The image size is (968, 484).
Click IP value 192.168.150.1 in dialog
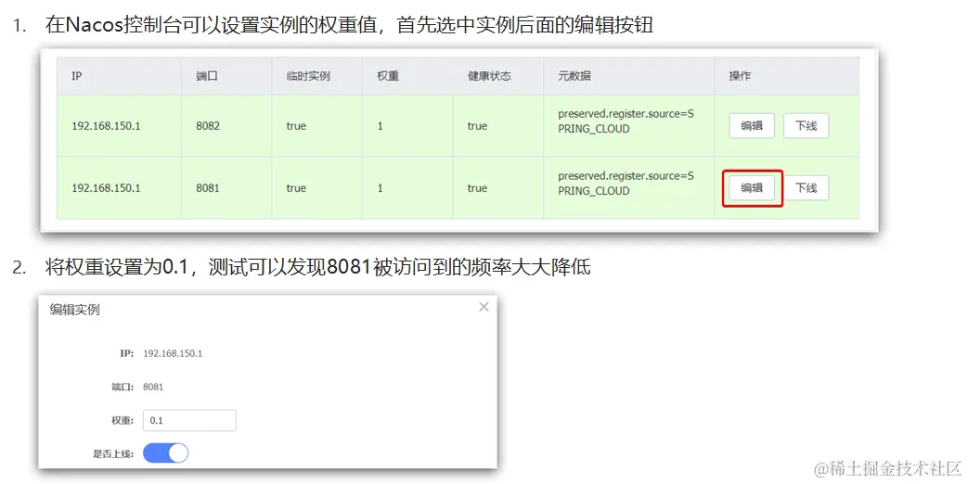(x=173, y=353)
